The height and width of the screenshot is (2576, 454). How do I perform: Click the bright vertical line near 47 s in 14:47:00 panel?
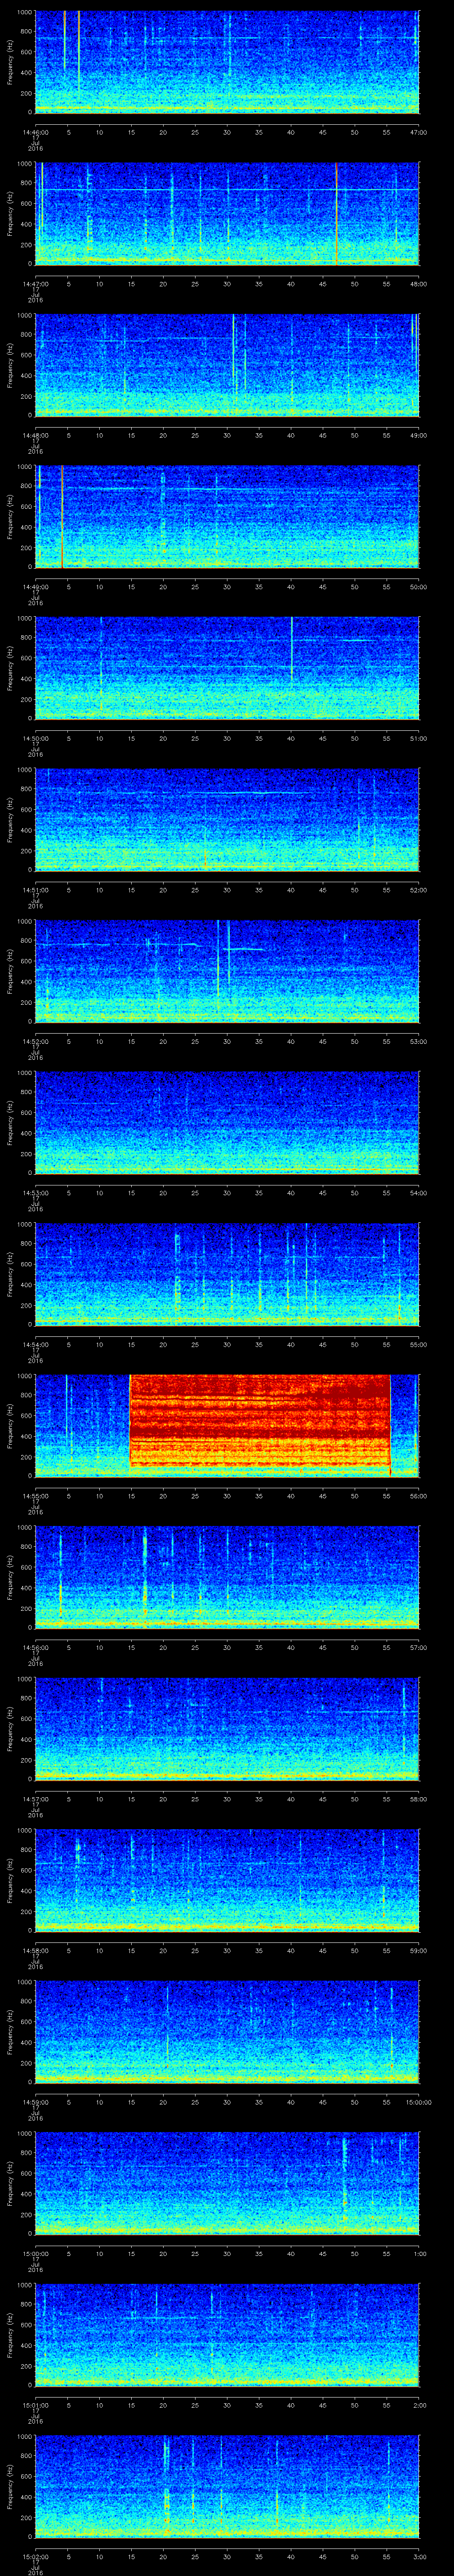click(x=336, y=213)
